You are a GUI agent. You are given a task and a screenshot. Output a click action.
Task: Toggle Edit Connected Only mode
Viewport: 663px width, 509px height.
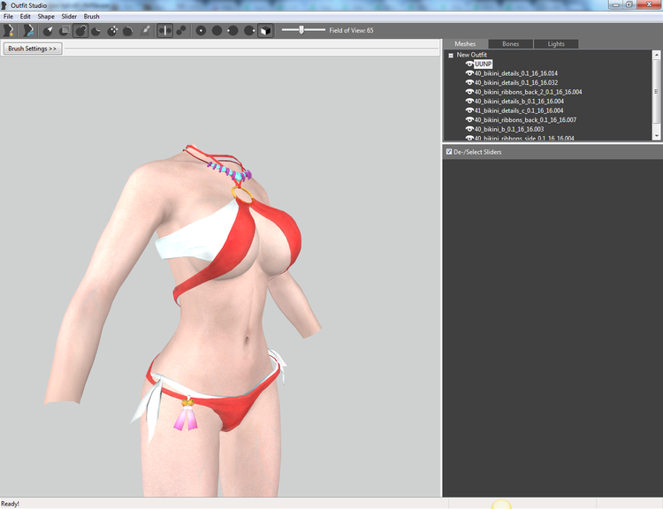pos(181,30)
